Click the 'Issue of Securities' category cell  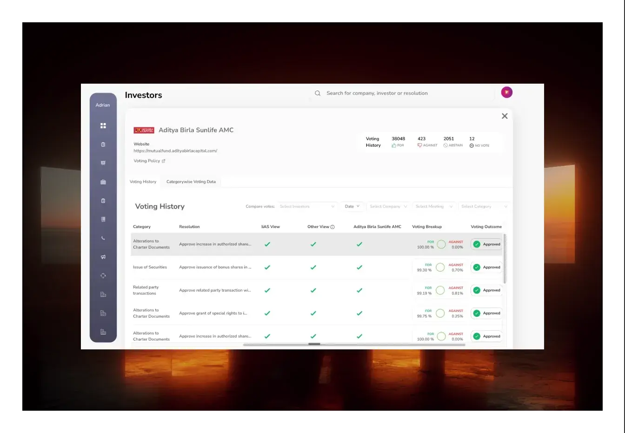pos(150,268)
